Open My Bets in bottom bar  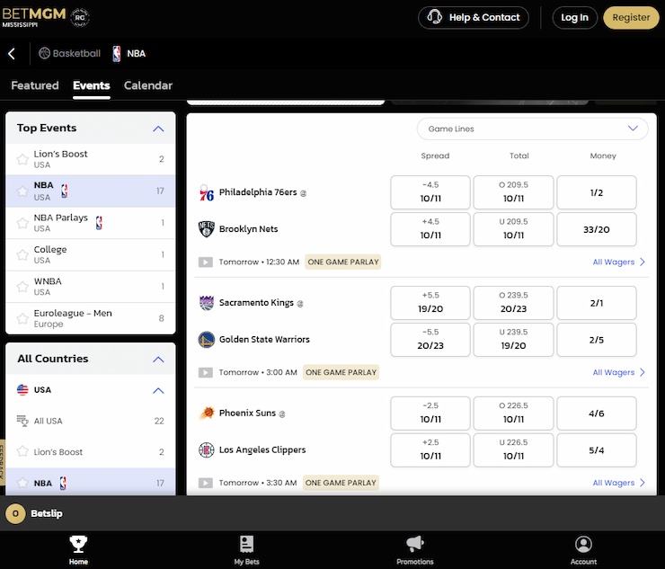[246, 550]
